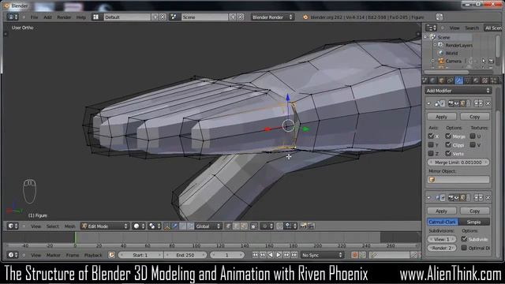Open the Add menu

click(x=47, y=17)
